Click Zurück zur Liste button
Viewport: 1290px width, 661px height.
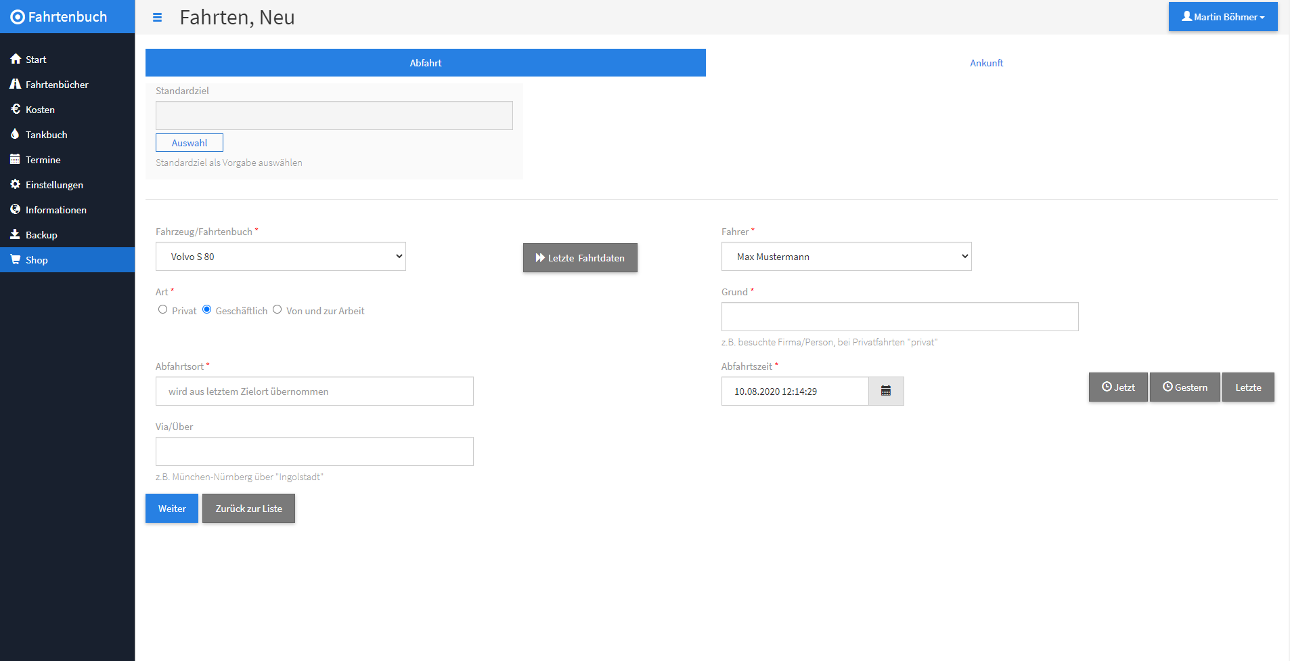click(x=248, y=509)
